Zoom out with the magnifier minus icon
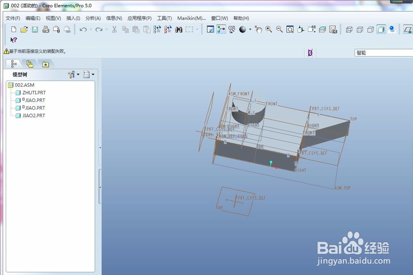Image resolution: width=413 pixels, height=275 pixels. tap(280, 29)
